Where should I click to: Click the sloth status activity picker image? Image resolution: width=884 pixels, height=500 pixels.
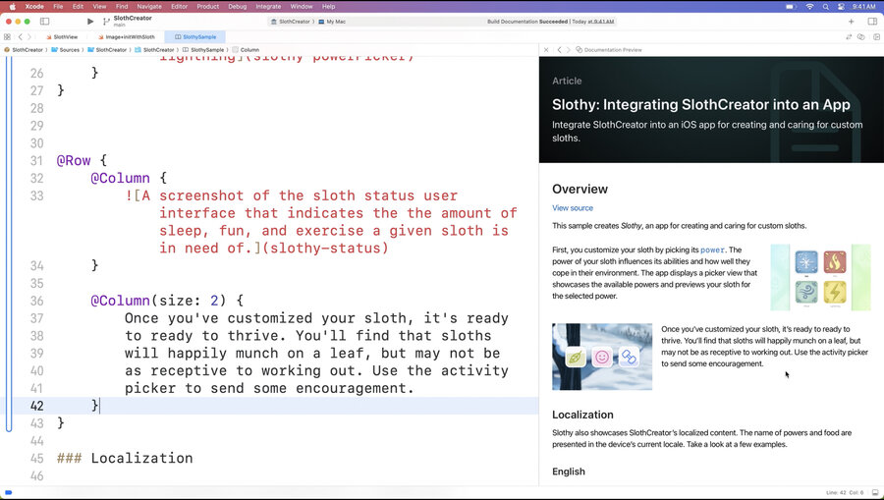(602, 357)
